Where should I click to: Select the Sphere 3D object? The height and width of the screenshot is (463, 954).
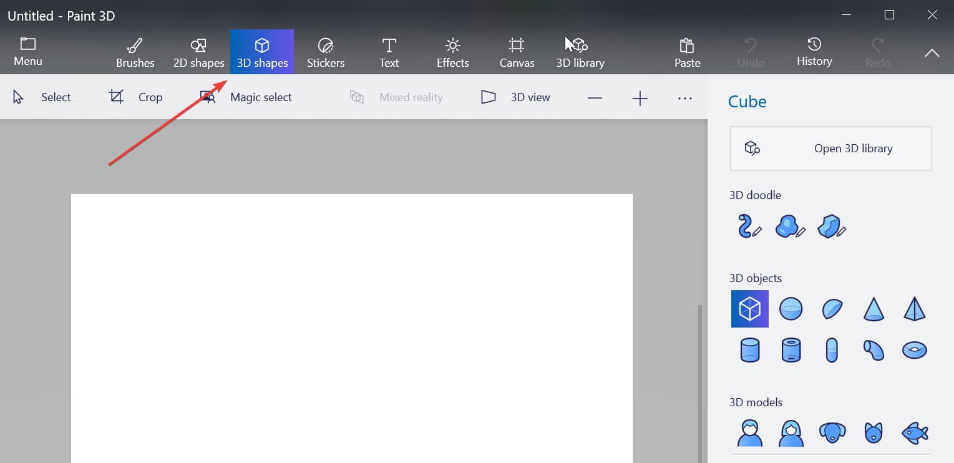[791, 309]
